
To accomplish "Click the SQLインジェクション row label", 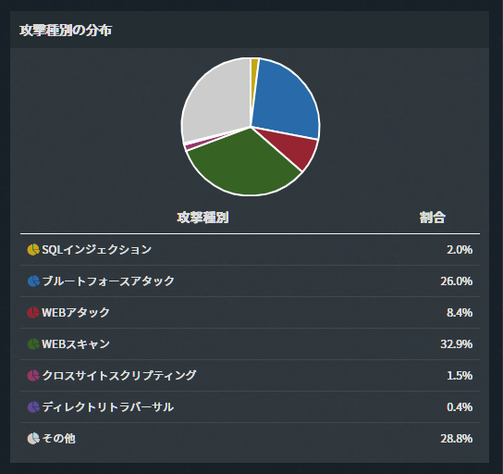I will (x=97, y=250).
